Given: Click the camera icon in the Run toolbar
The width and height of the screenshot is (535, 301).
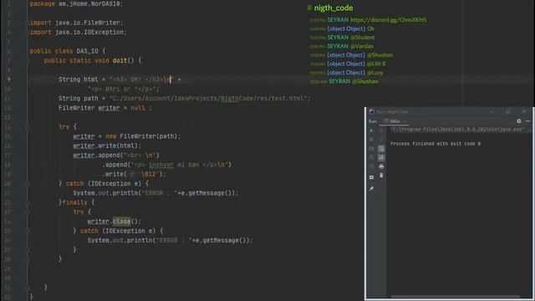Looking at the screenshot, I should [371, 149].
